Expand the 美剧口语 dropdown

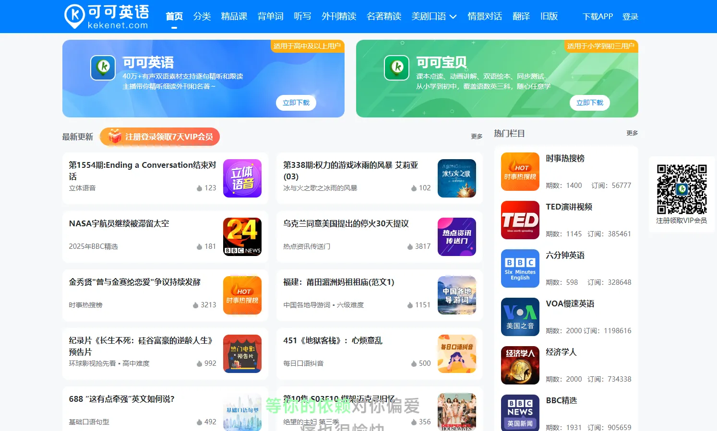tap(434, 16)
